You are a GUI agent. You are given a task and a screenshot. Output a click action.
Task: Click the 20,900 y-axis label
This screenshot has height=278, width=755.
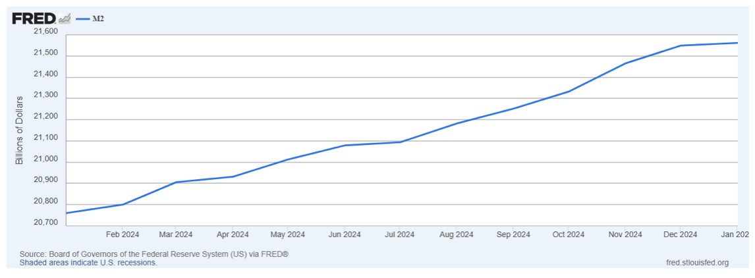[44, 181]
